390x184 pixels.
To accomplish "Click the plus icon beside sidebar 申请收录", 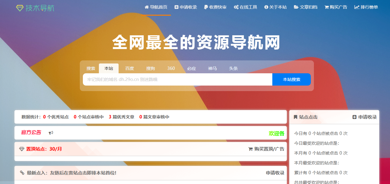I will pos(355,117).
